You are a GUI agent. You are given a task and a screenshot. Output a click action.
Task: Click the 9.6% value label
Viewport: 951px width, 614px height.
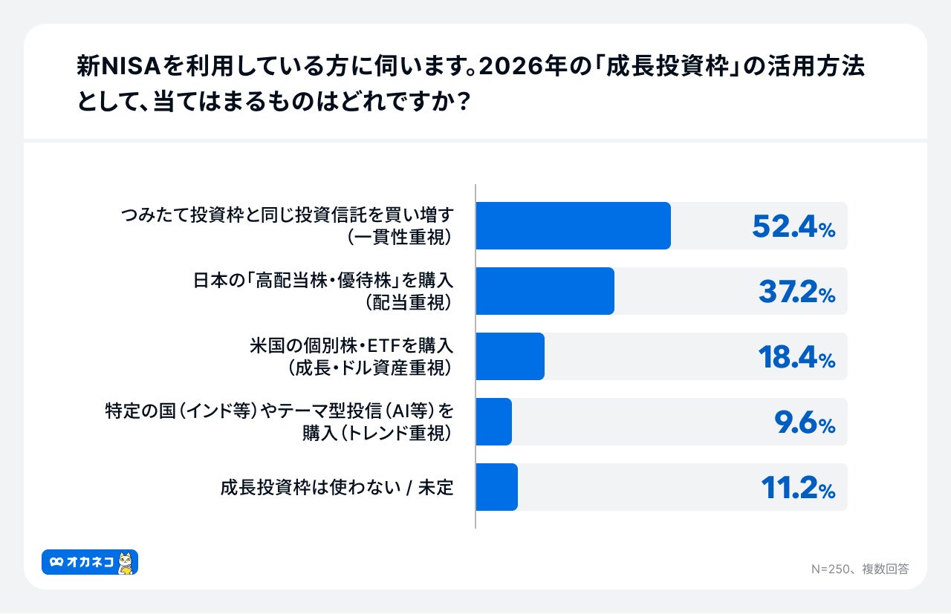pos(805,422)
